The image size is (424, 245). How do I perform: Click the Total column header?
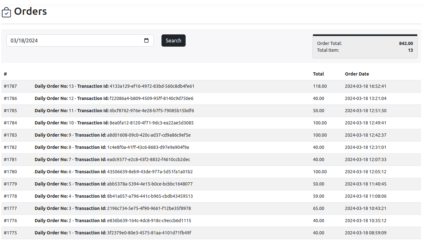[318, 74]
